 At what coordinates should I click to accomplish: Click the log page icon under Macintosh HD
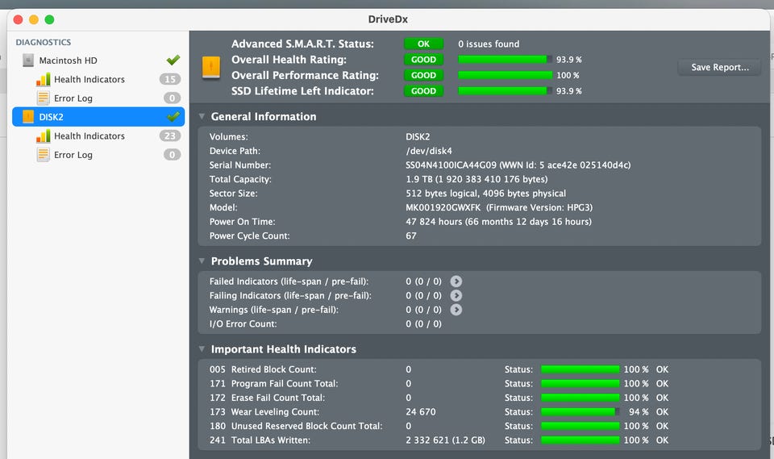[44, 98]
